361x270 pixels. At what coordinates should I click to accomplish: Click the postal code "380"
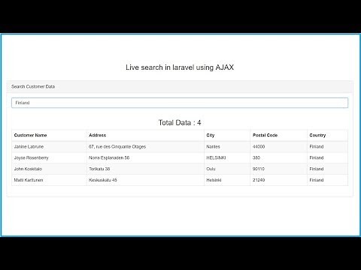click(x=256, y=157)
